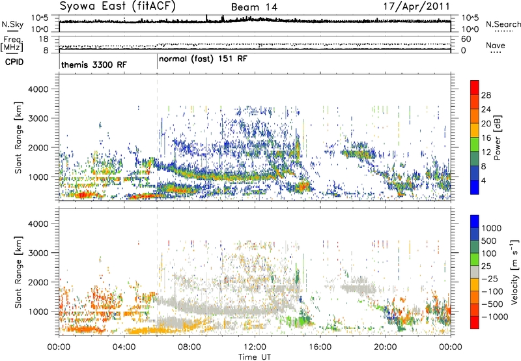Click the '20' Power colorbar label

486,124
